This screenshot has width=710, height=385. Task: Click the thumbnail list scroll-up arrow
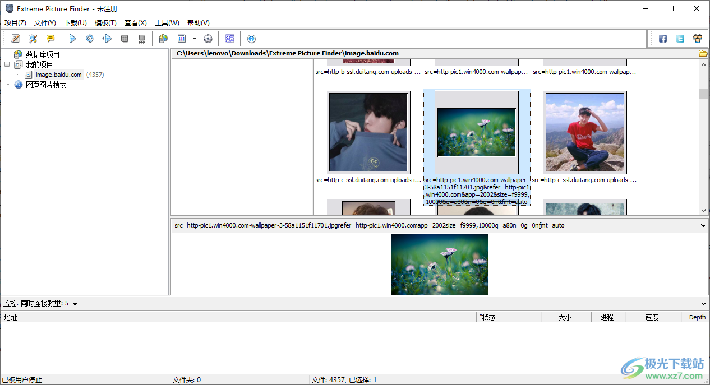704,64
